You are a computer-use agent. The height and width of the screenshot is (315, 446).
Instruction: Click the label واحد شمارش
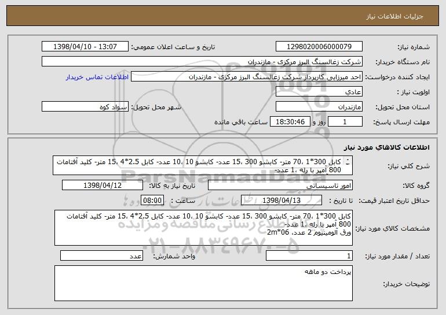[174, 256]
